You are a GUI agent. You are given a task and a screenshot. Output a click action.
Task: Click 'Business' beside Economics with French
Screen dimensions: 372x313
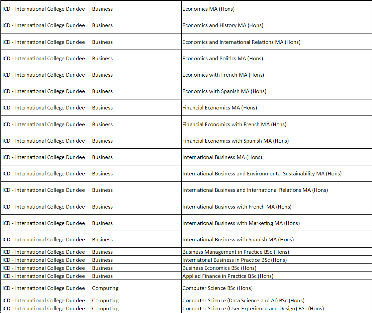point(102,75)
